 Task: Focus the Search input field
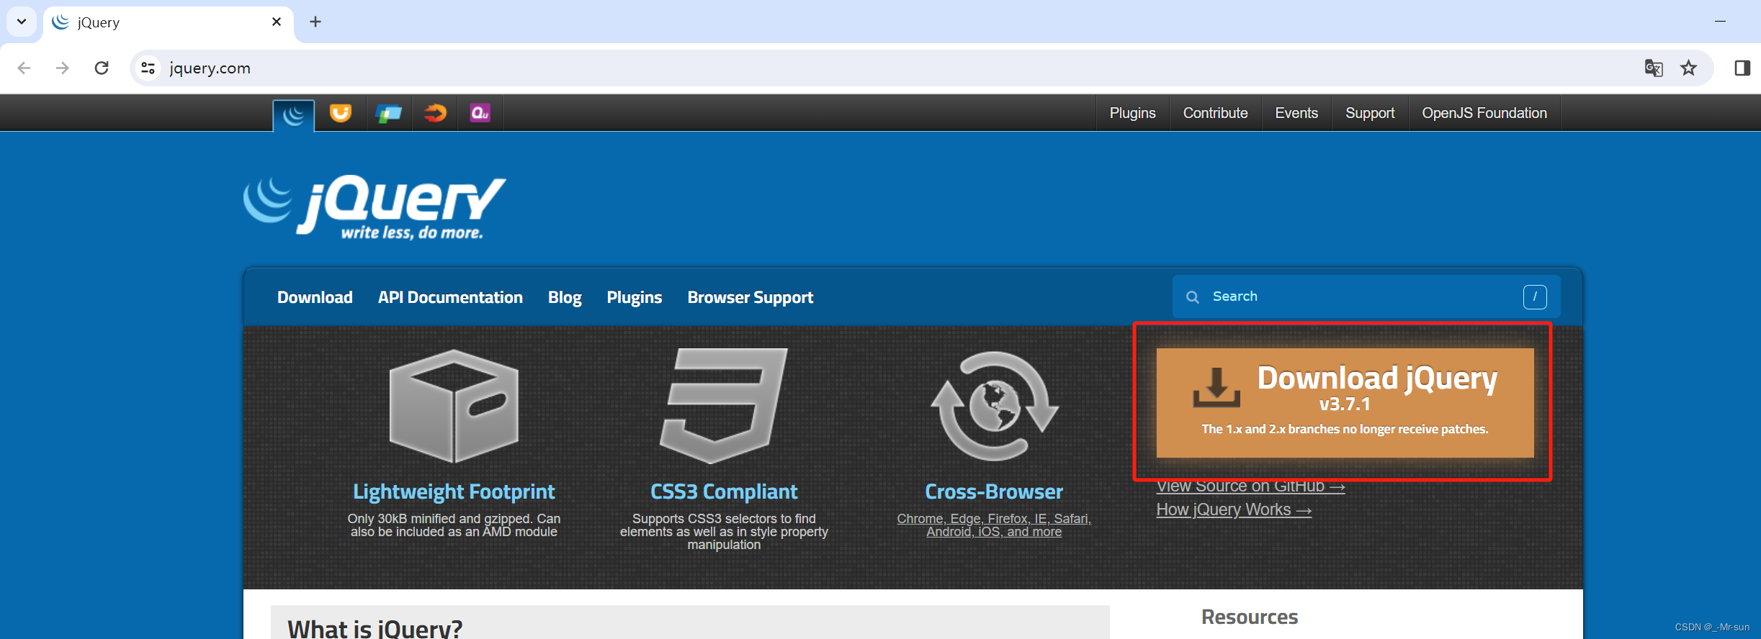point(1366,296)
